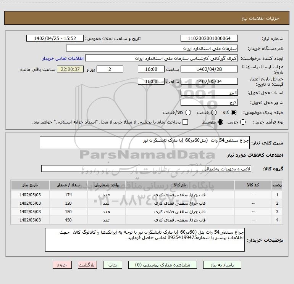Open the اطلاعات تماس خریدار link
The image size is (294, 284).
click(x=63, y=58)
